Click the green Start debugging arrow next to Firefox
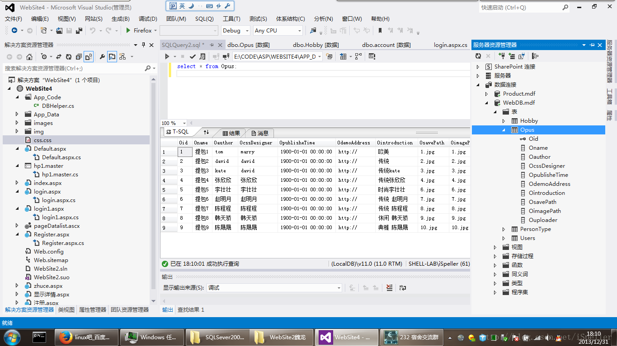The height and width of the screenshot is (346, 617). click(x=128, y=31)
